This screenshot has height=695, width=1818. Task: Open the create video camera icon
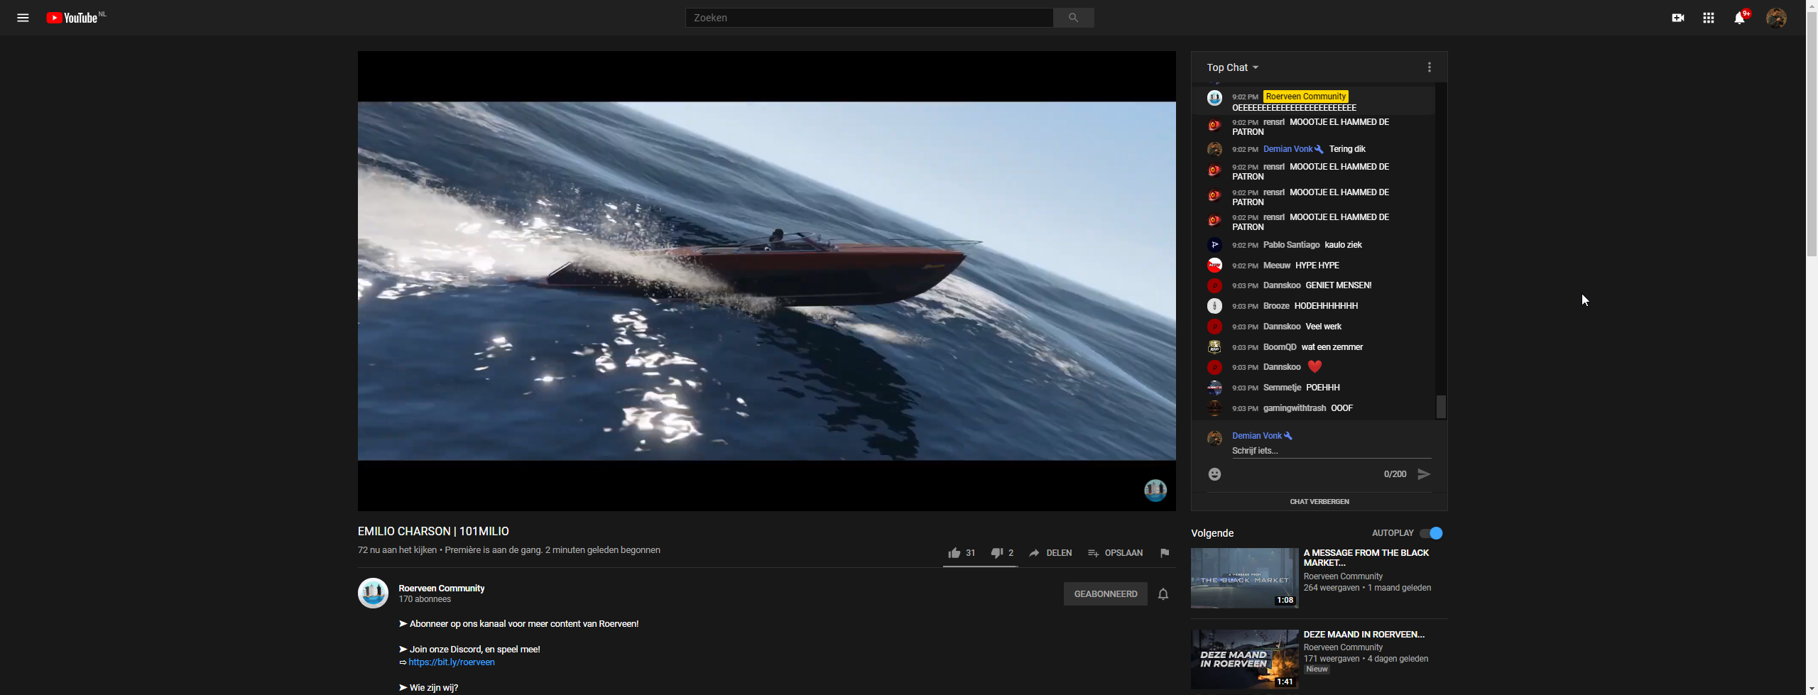(1677, 18)
